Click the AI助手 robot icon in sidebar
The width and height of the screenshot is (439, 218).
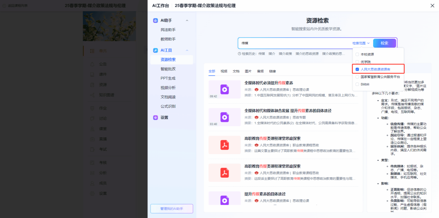[155, 21]
